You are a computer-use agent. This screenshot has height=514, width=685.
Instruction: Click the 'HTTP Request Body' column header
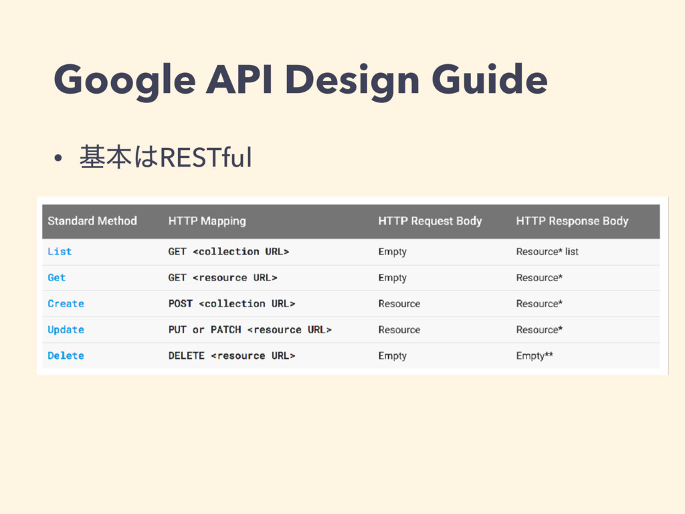click(x=430, y=222)
